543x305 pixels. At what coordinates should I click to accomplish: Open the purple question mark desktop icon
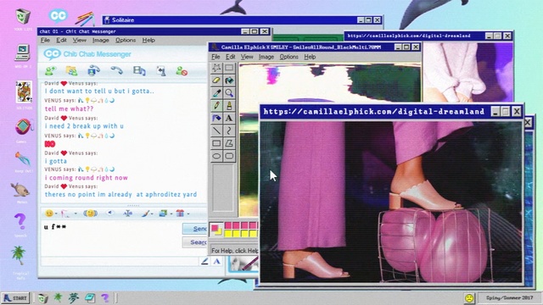click(20, 221)
